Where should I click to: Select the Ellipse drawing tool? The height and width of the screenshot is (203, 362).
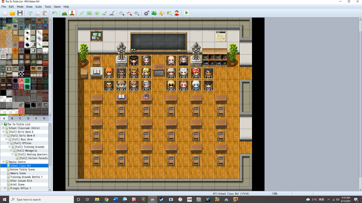[x=97, y=13]
